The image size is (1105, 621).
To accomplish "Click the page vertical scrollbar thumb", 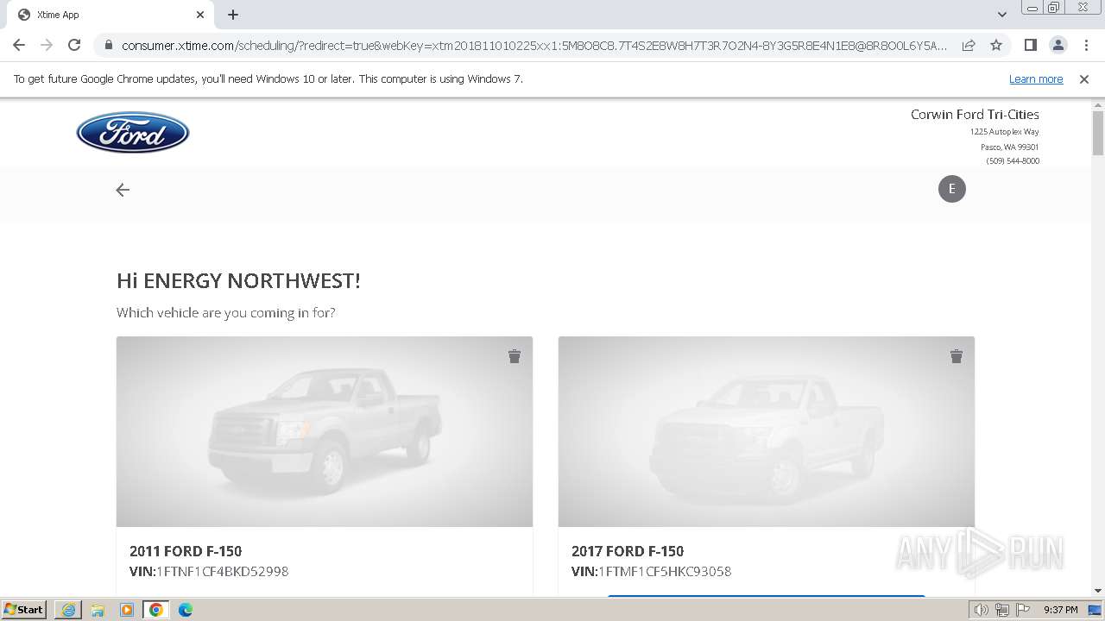I will click(x=1098, y=134).
